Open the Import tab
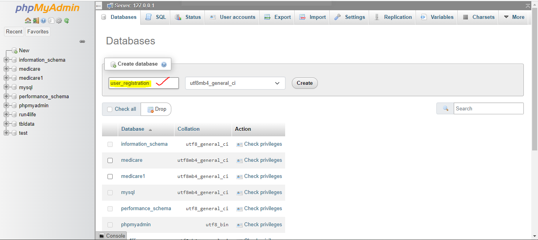The width and height of the screenshot is (538, 240). [312, 17]
